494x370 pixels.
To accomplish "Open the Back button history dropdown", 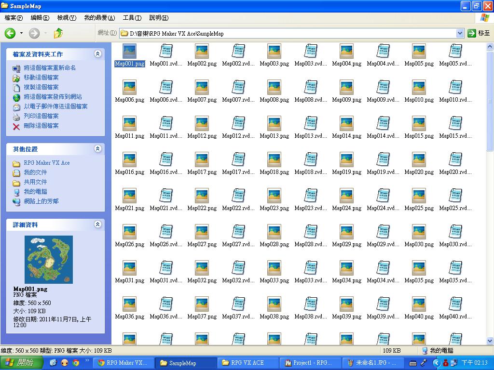I will point(21,33).
